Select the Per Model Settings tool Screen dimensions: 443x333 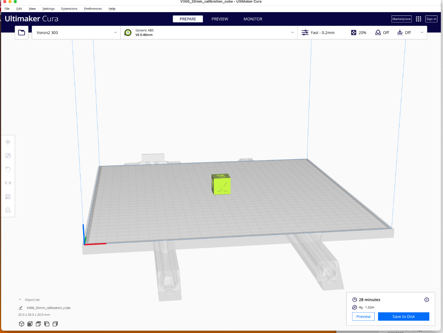(x=8, y=197)
